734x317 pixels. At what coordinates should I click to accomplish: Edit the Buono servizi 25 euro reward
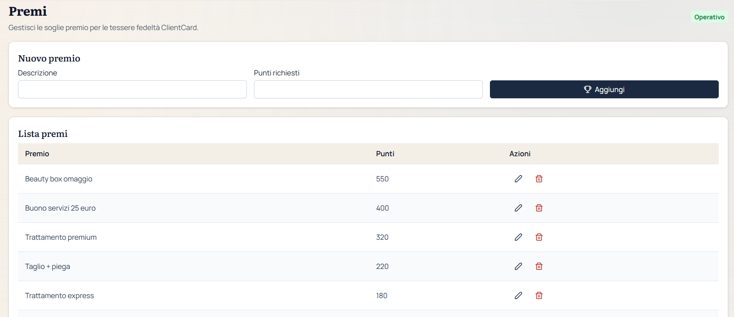(518, 208)
